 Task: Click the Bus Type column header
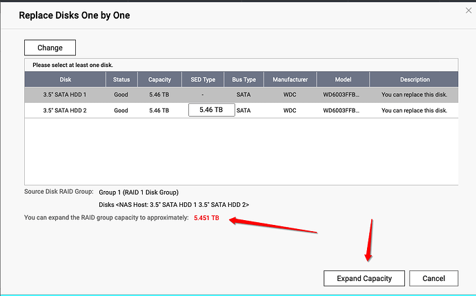(244, 79)
